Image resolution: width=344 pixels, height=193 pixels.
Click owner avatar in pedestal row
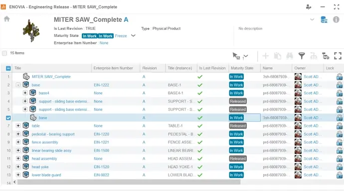(x=298, y=134)
